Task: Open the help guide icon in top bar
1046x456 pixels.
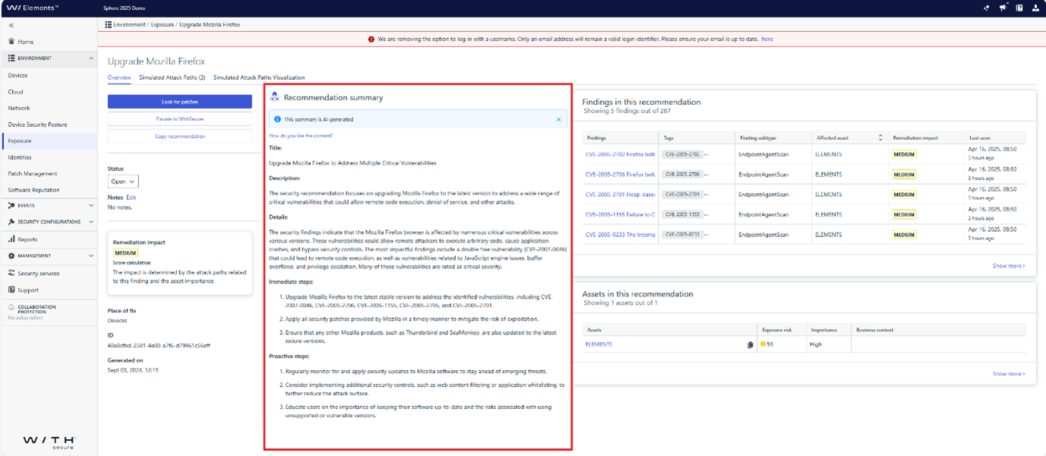Action: [x=1019, y=8]
